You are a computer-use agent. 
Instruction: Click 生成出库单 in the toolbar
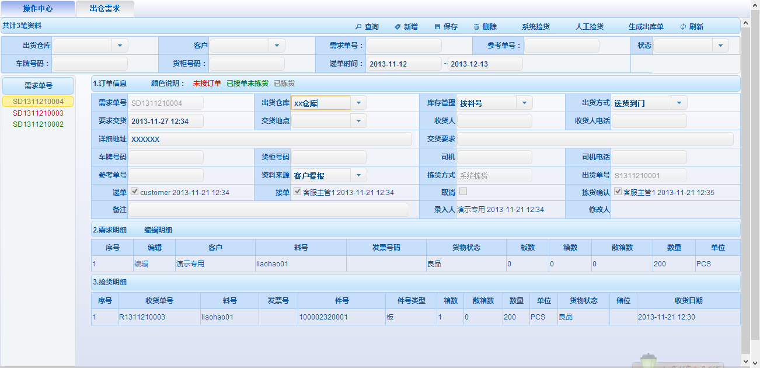point(646,27)
